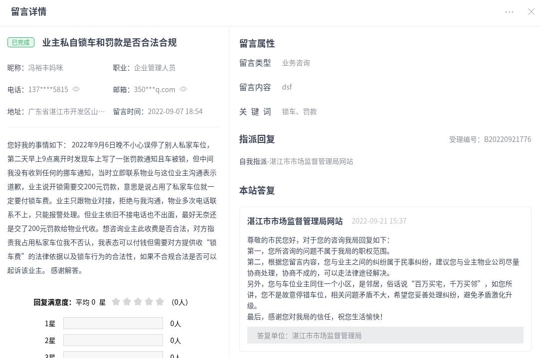Rate the reply with the first star
Image resolution: width=540 pixels, height=358 pixels.
116,302
